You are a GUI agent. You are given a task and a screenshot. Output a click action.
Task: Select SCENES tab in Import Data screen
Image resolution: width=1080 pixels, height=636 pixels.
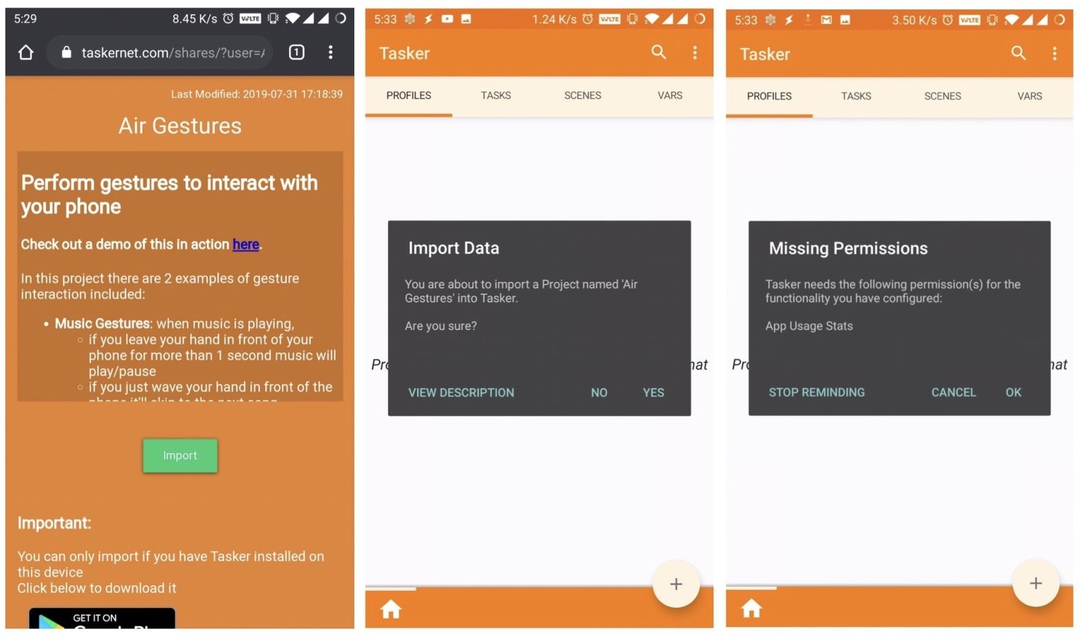[583, 96]
